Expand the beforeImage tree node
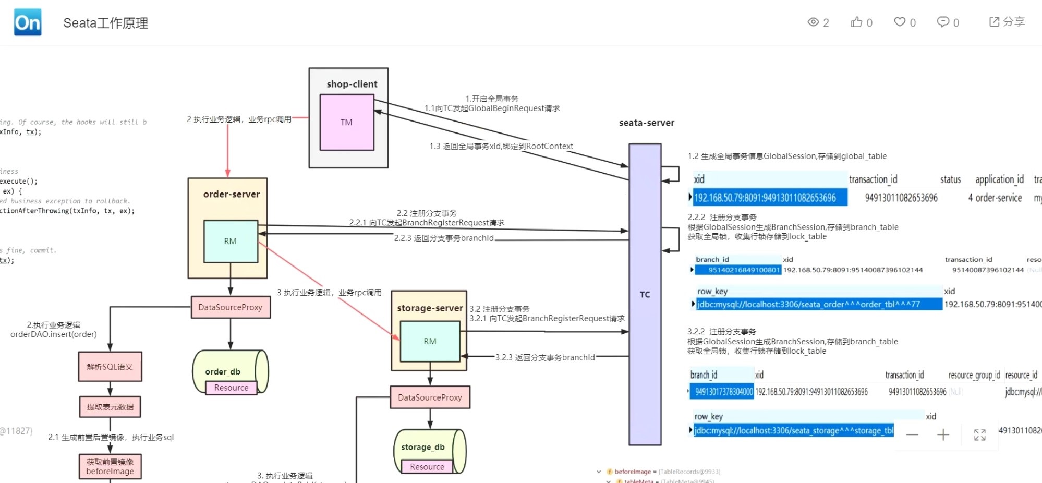1042x483 pixels. point(599,472)
